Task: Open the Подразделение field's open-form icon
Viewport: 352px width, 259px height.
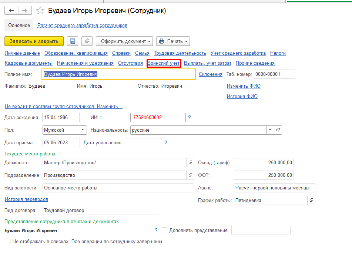Action: coord(191,175)
